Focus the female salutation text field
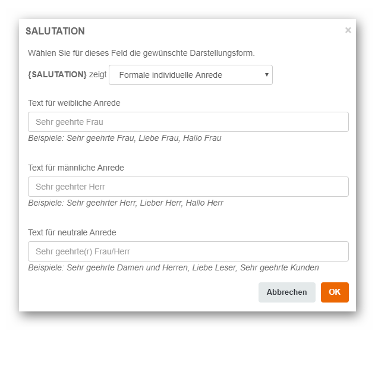The height and width of the screenshot is (378, 375). [x=188, y=122]
